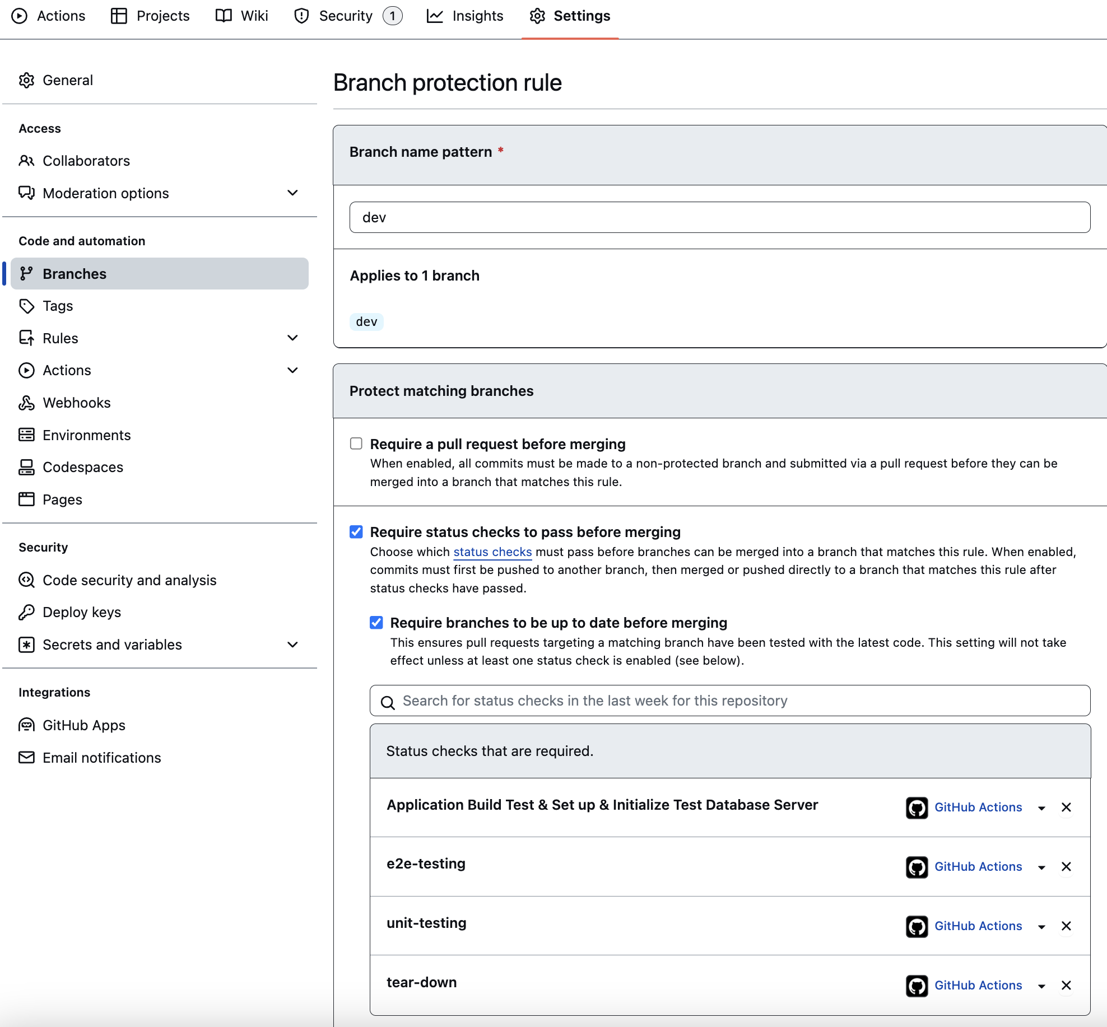Click the Secrets and variables asterisk icon
This screenshot has width=1107, height=1027.
pos(26,645)
